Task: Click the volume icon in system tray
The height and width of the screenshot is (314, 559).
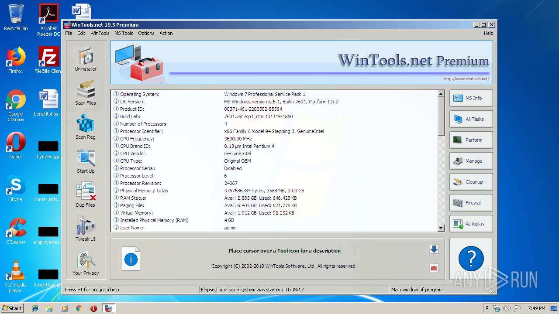Action: (x=507, y=308)
